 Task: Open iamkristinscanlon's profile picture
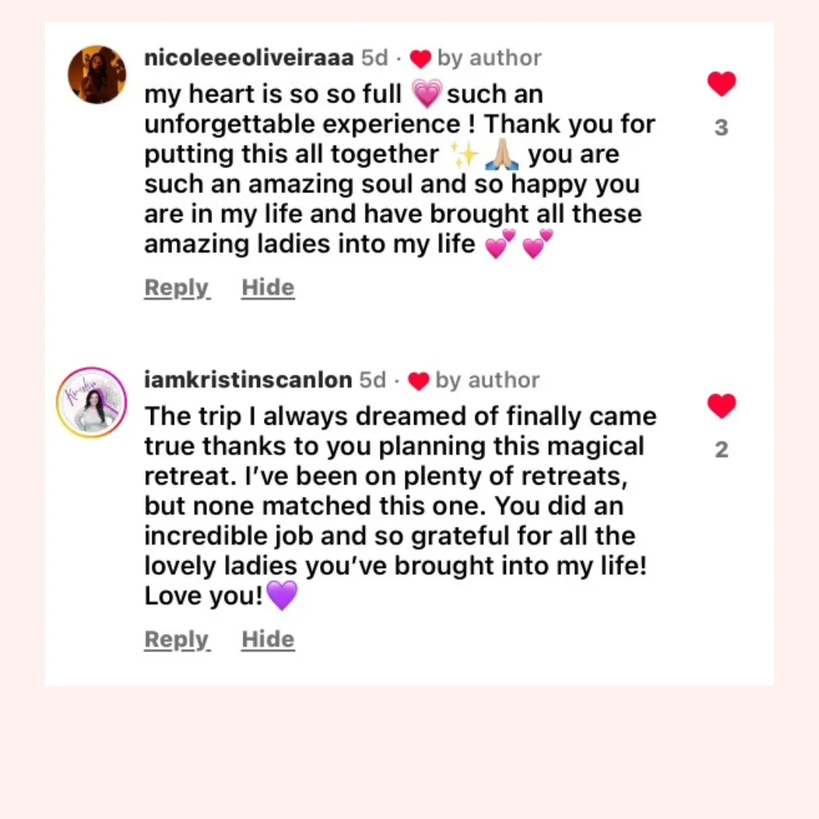91,402
